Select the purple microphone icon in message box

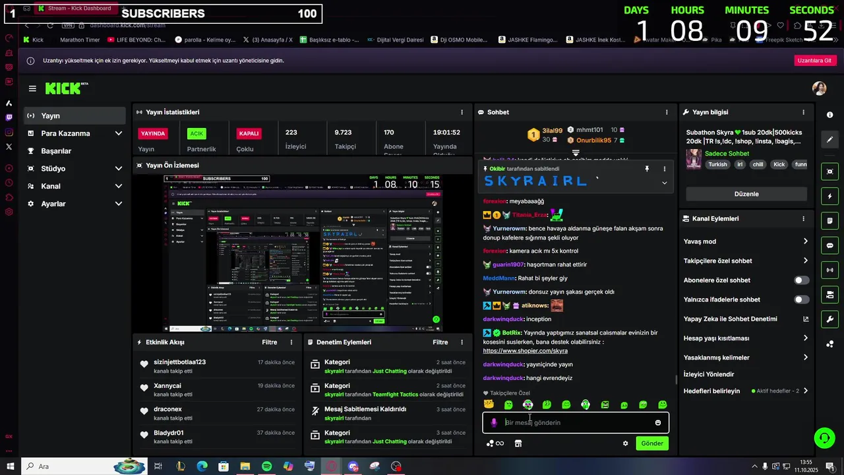pyautogui.click(x=494, y=423)
